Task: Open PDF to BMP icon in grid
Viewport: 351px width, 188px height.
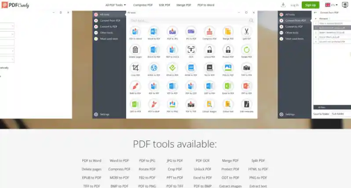Action: [x=154, y=104]
